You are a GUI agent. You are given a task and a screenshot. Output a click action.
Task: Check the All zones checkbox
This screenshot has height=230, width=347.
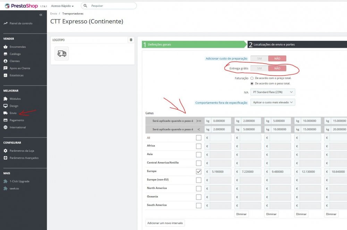[x=199, y=138]
